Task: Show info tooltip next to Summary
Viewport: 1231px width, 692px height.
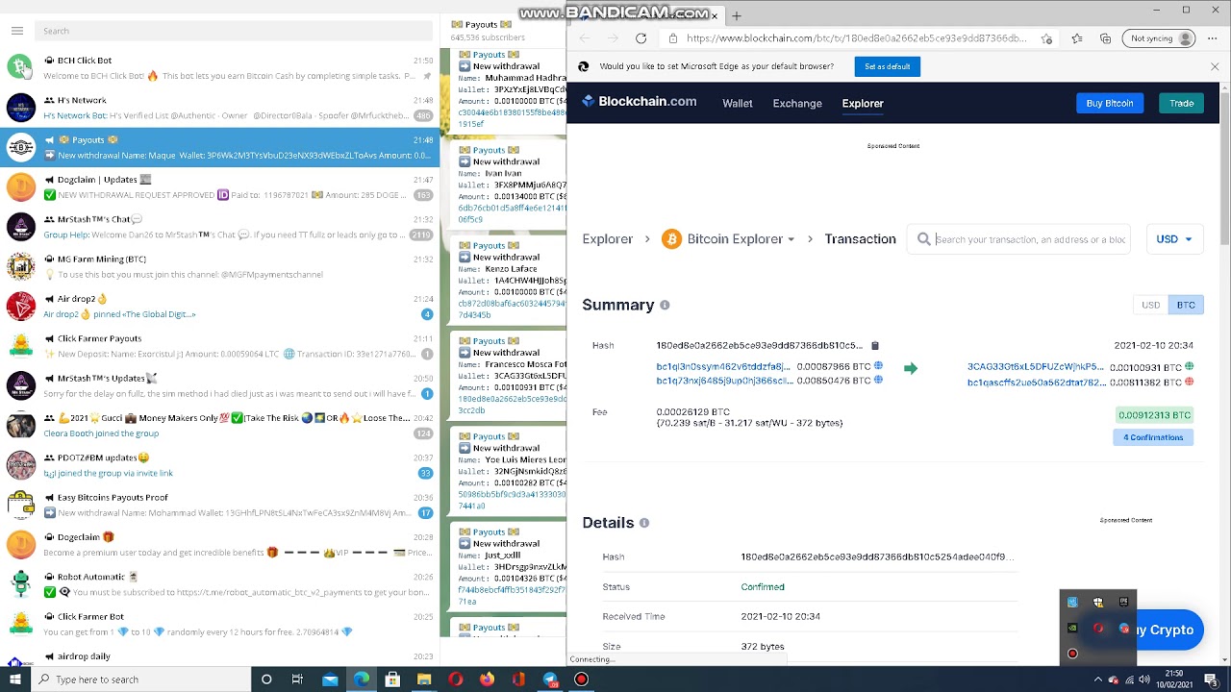Action: click(x=665, y=305)
